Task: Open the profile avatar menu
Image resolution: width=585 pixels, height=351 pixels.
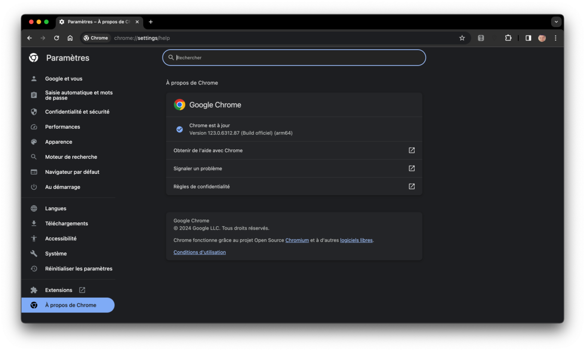Action: pos(542,38)
